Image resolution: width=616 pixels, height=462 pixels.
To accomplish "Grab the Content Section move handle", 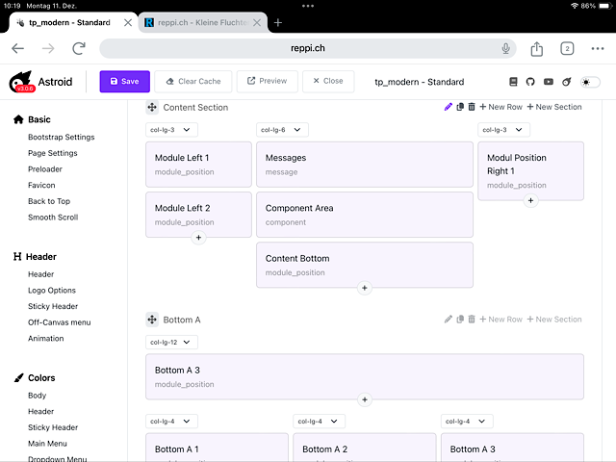I will click(152, 107).
